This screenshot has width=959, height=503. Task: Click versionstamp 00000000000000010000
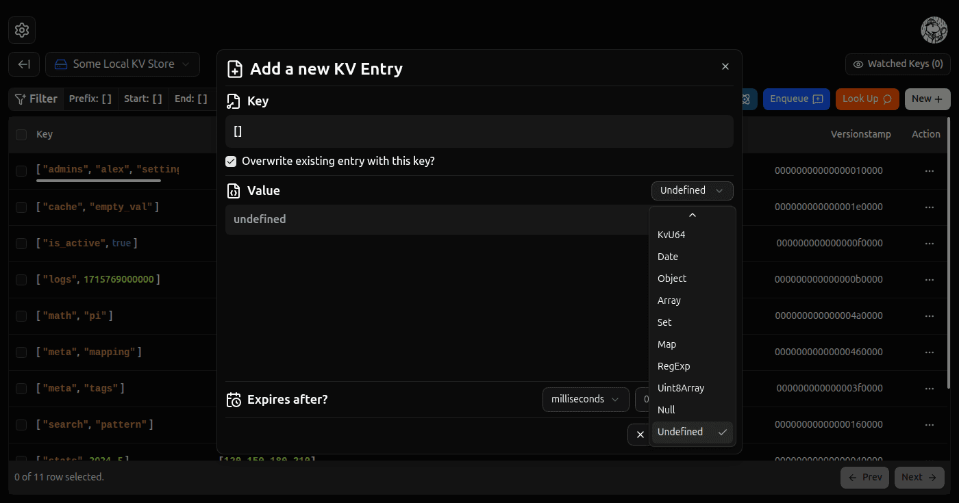(829, 170)
